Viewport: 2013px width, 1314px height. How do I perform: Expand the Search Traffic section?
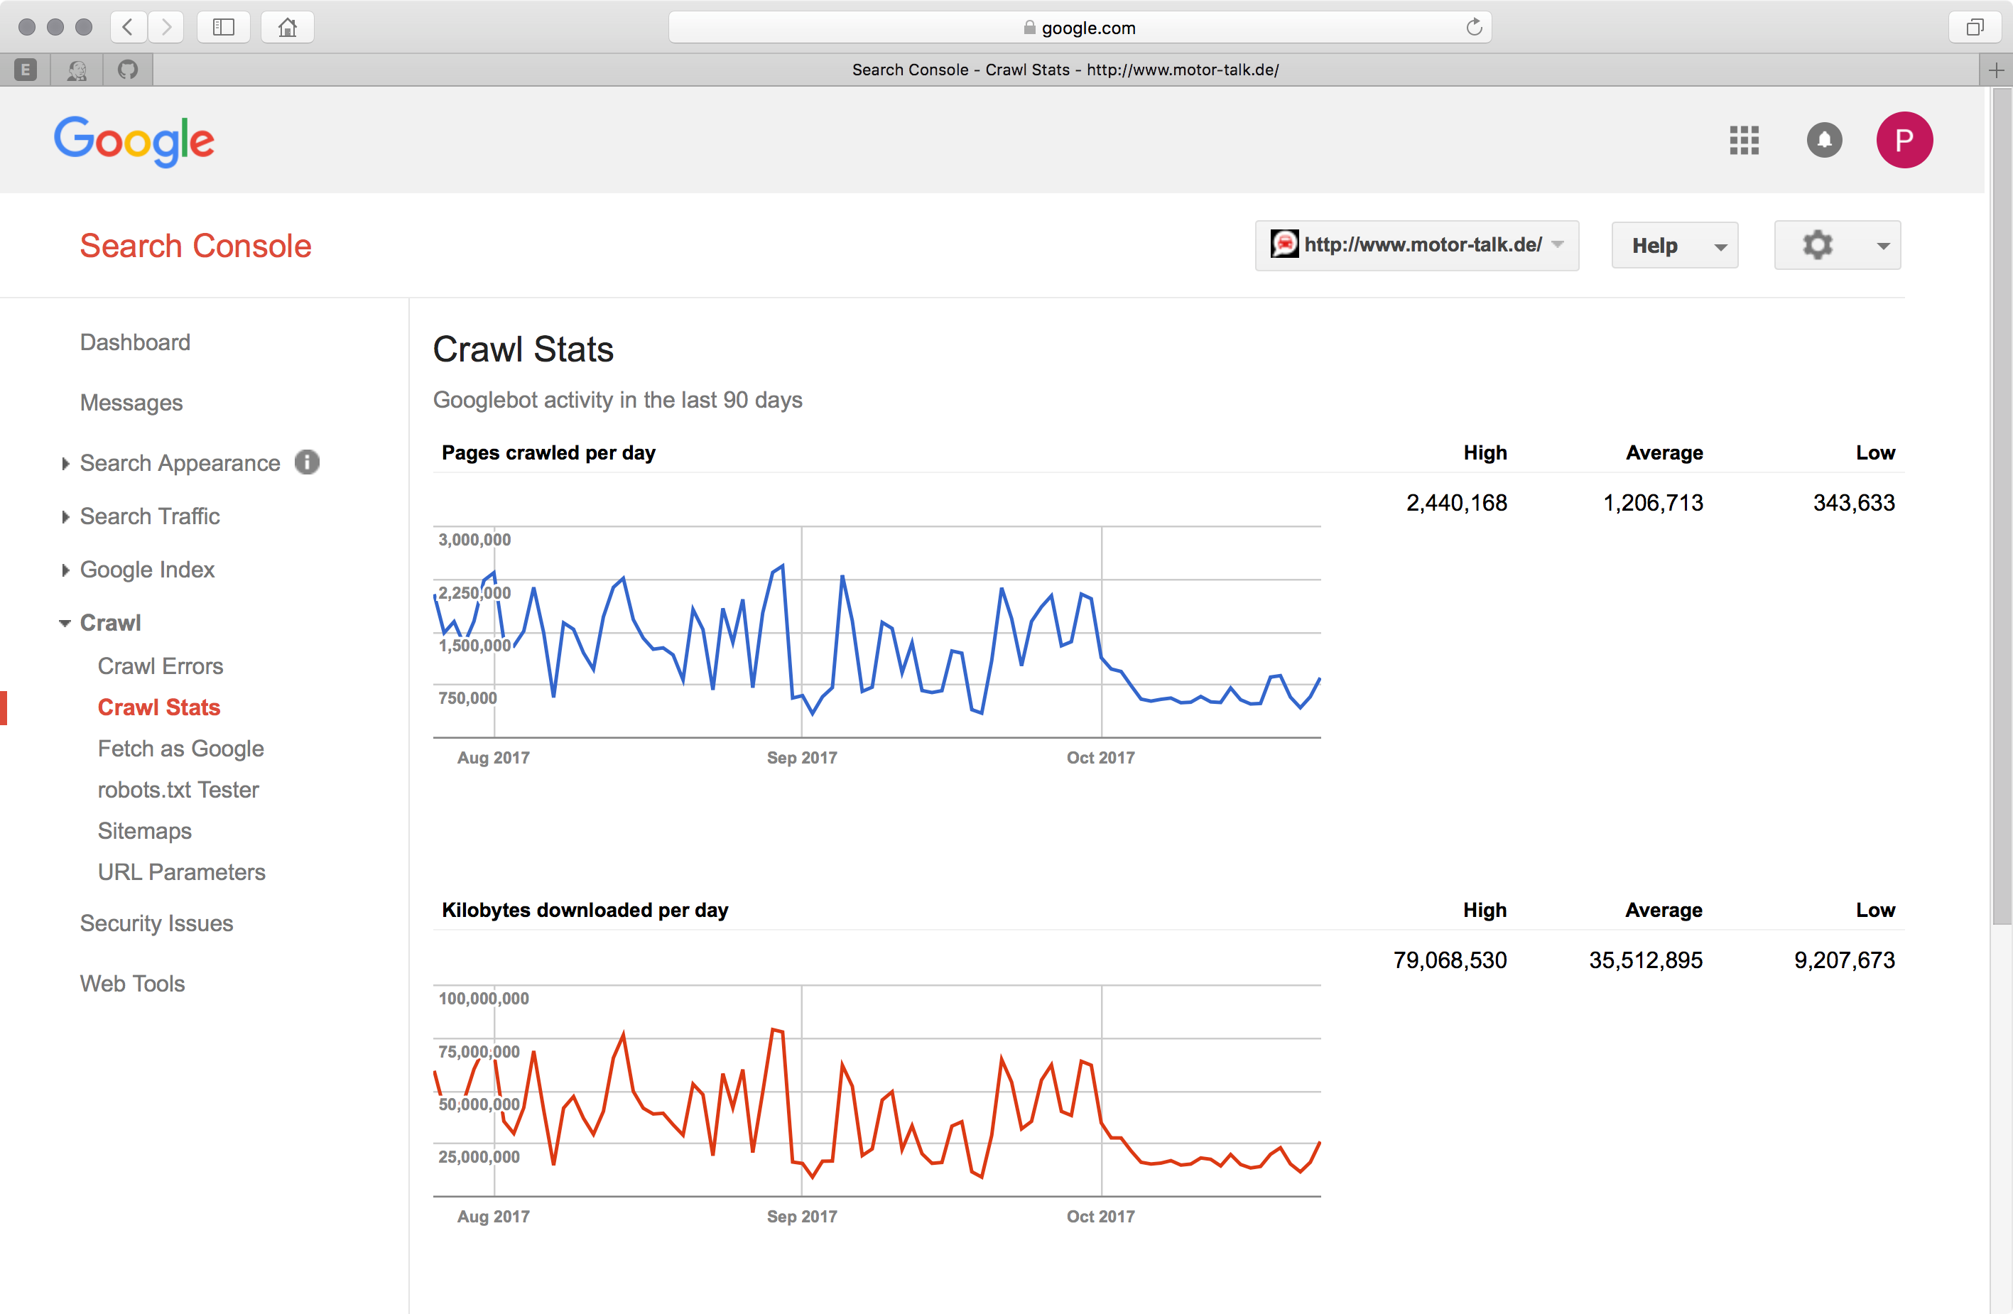coord(150,516)
